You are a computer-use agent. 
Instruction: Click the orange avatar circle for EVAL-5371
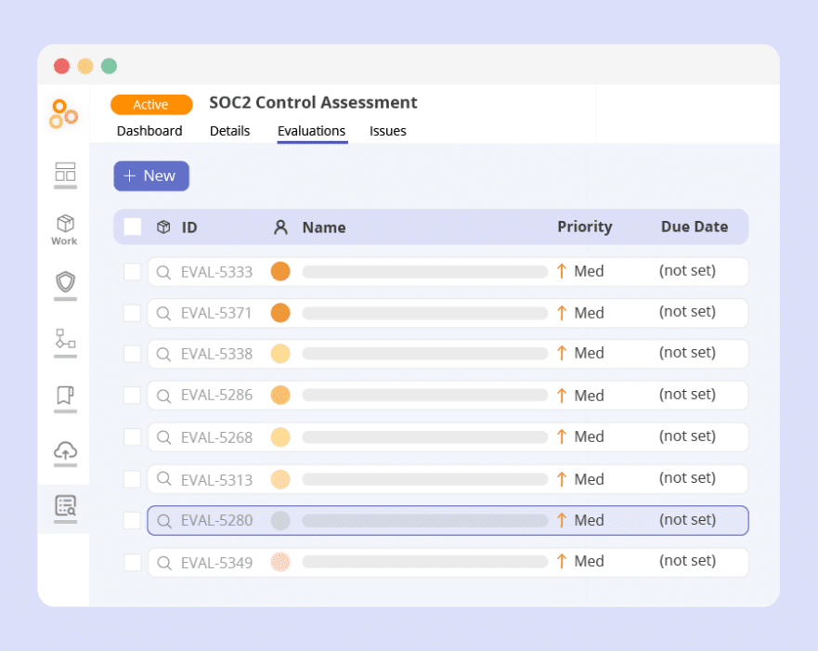point(280,313)
